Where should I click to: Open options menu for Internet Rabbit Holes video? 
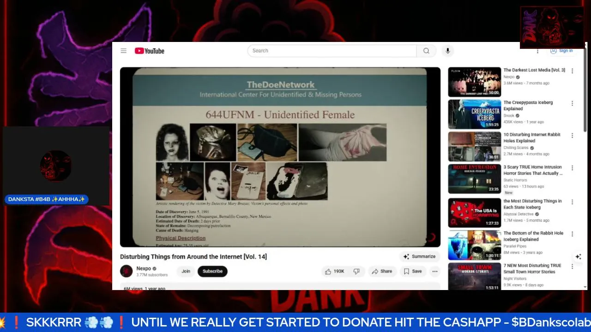coord(572,136)
